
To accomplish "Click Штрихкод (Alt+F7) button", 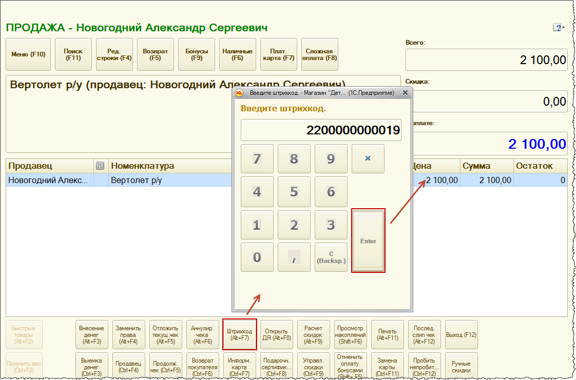I will [x=240, y=334].
